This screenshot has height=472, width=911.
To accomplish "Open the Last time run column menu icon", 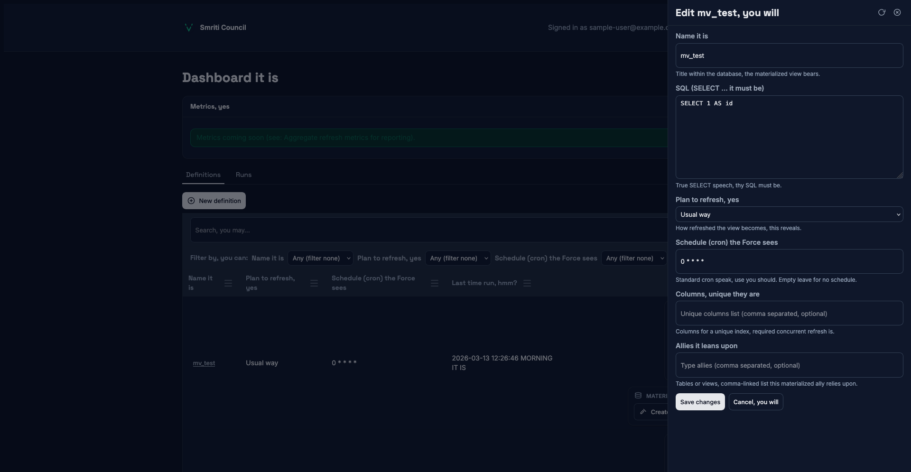I will (x=527, y=283).
